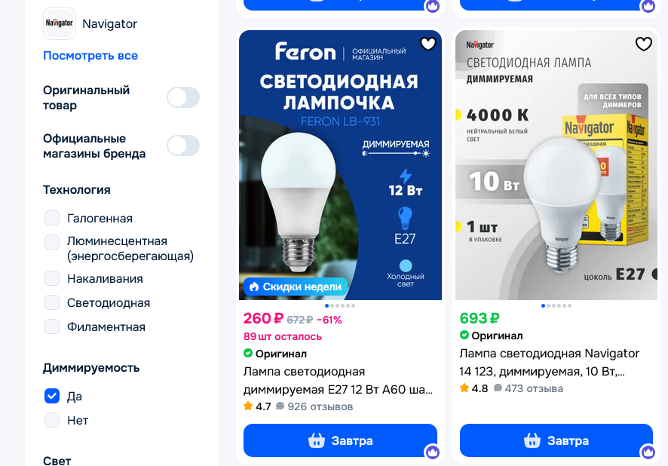This screenshot has width=668, height=466.
Task: Check the Нет dimmable checkbox
Action: click(x=52, y=420)
